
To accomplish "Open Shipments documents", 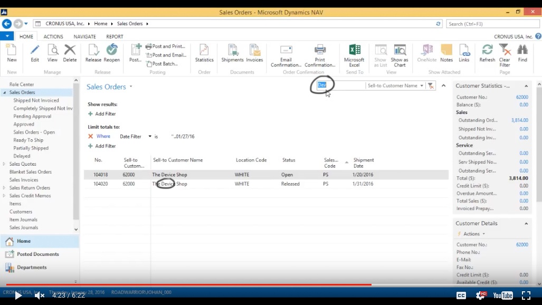I will (232, 53).
